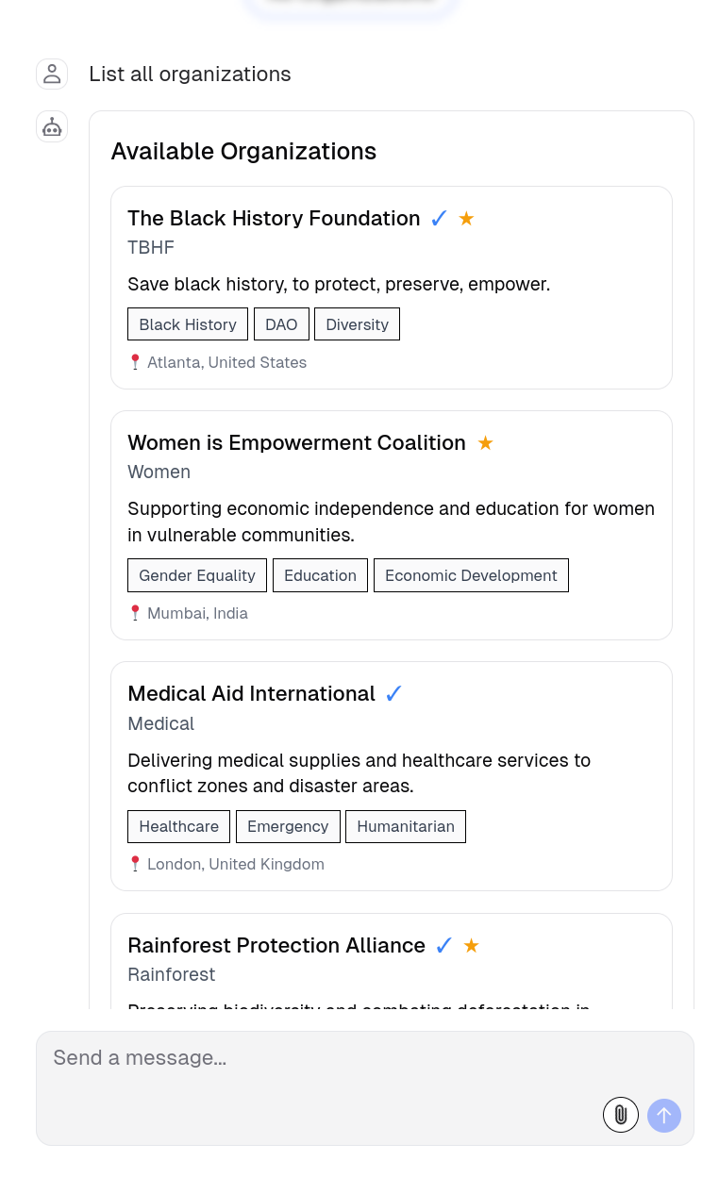Click Rainforest Protection Alliance star icon
Image resolution: width=719 pixels, height=1177 pixels.
tap(472, 946)
